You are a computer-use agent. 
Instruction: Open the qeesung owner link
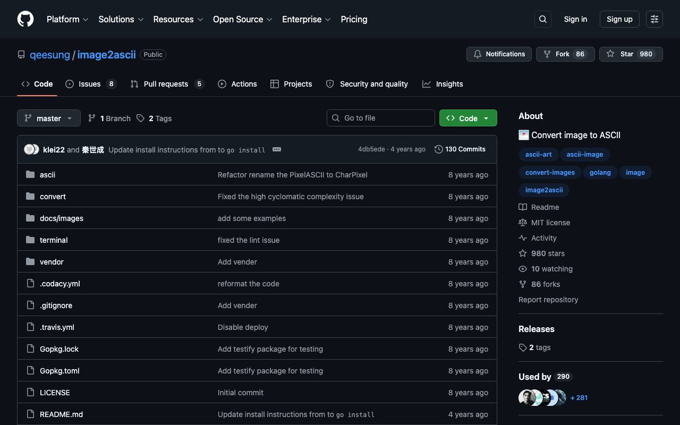coord(50,55)
